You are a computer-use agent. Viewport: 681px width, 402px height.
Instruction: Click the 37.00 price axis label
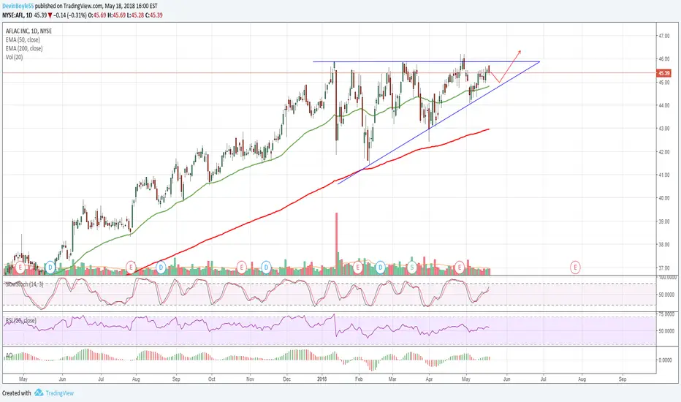click(663, 268)
